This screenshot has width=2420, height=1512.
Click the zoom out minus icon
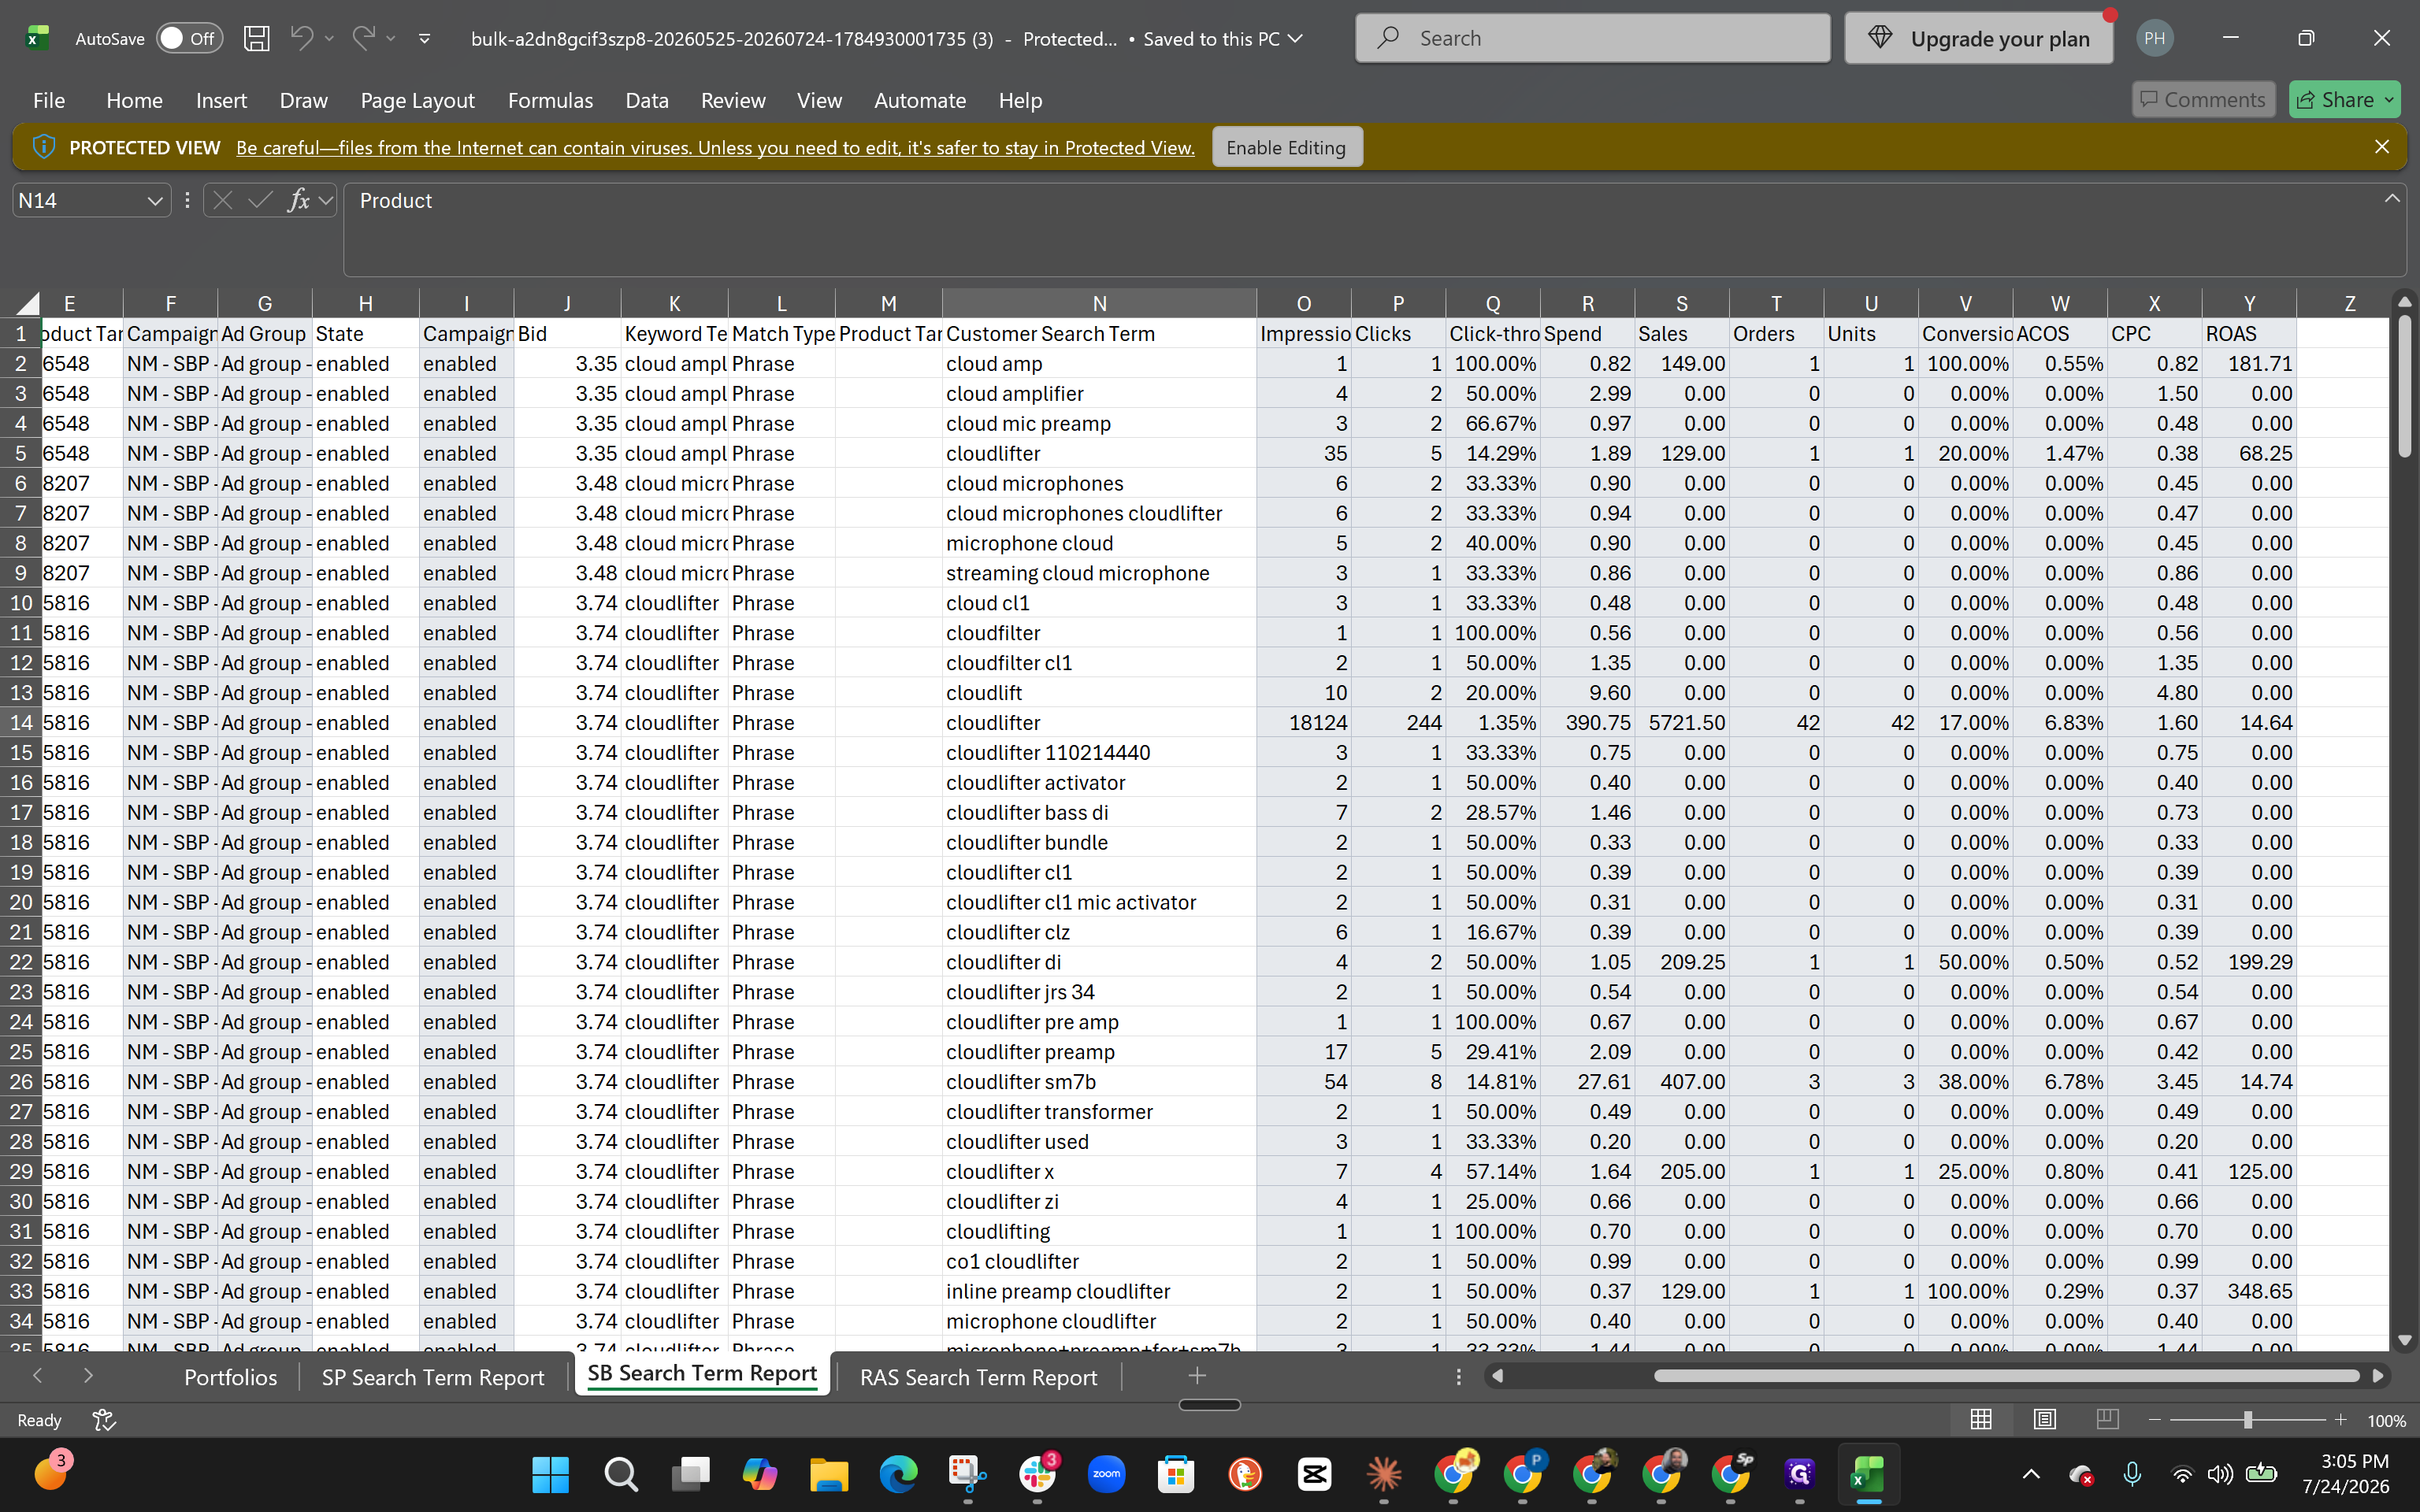(x=2155, y=1420)
